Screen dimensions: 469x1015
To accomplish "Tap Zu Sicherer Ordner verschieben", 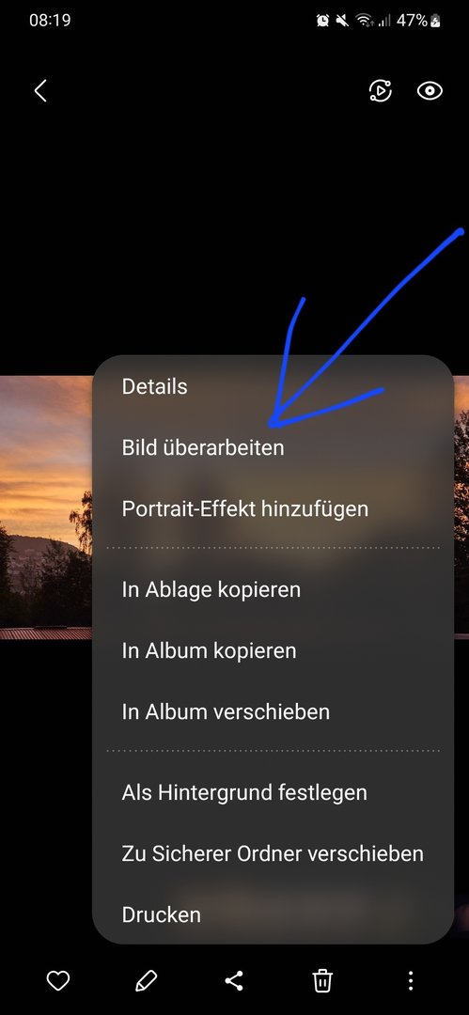I will [x=273, y=853].
